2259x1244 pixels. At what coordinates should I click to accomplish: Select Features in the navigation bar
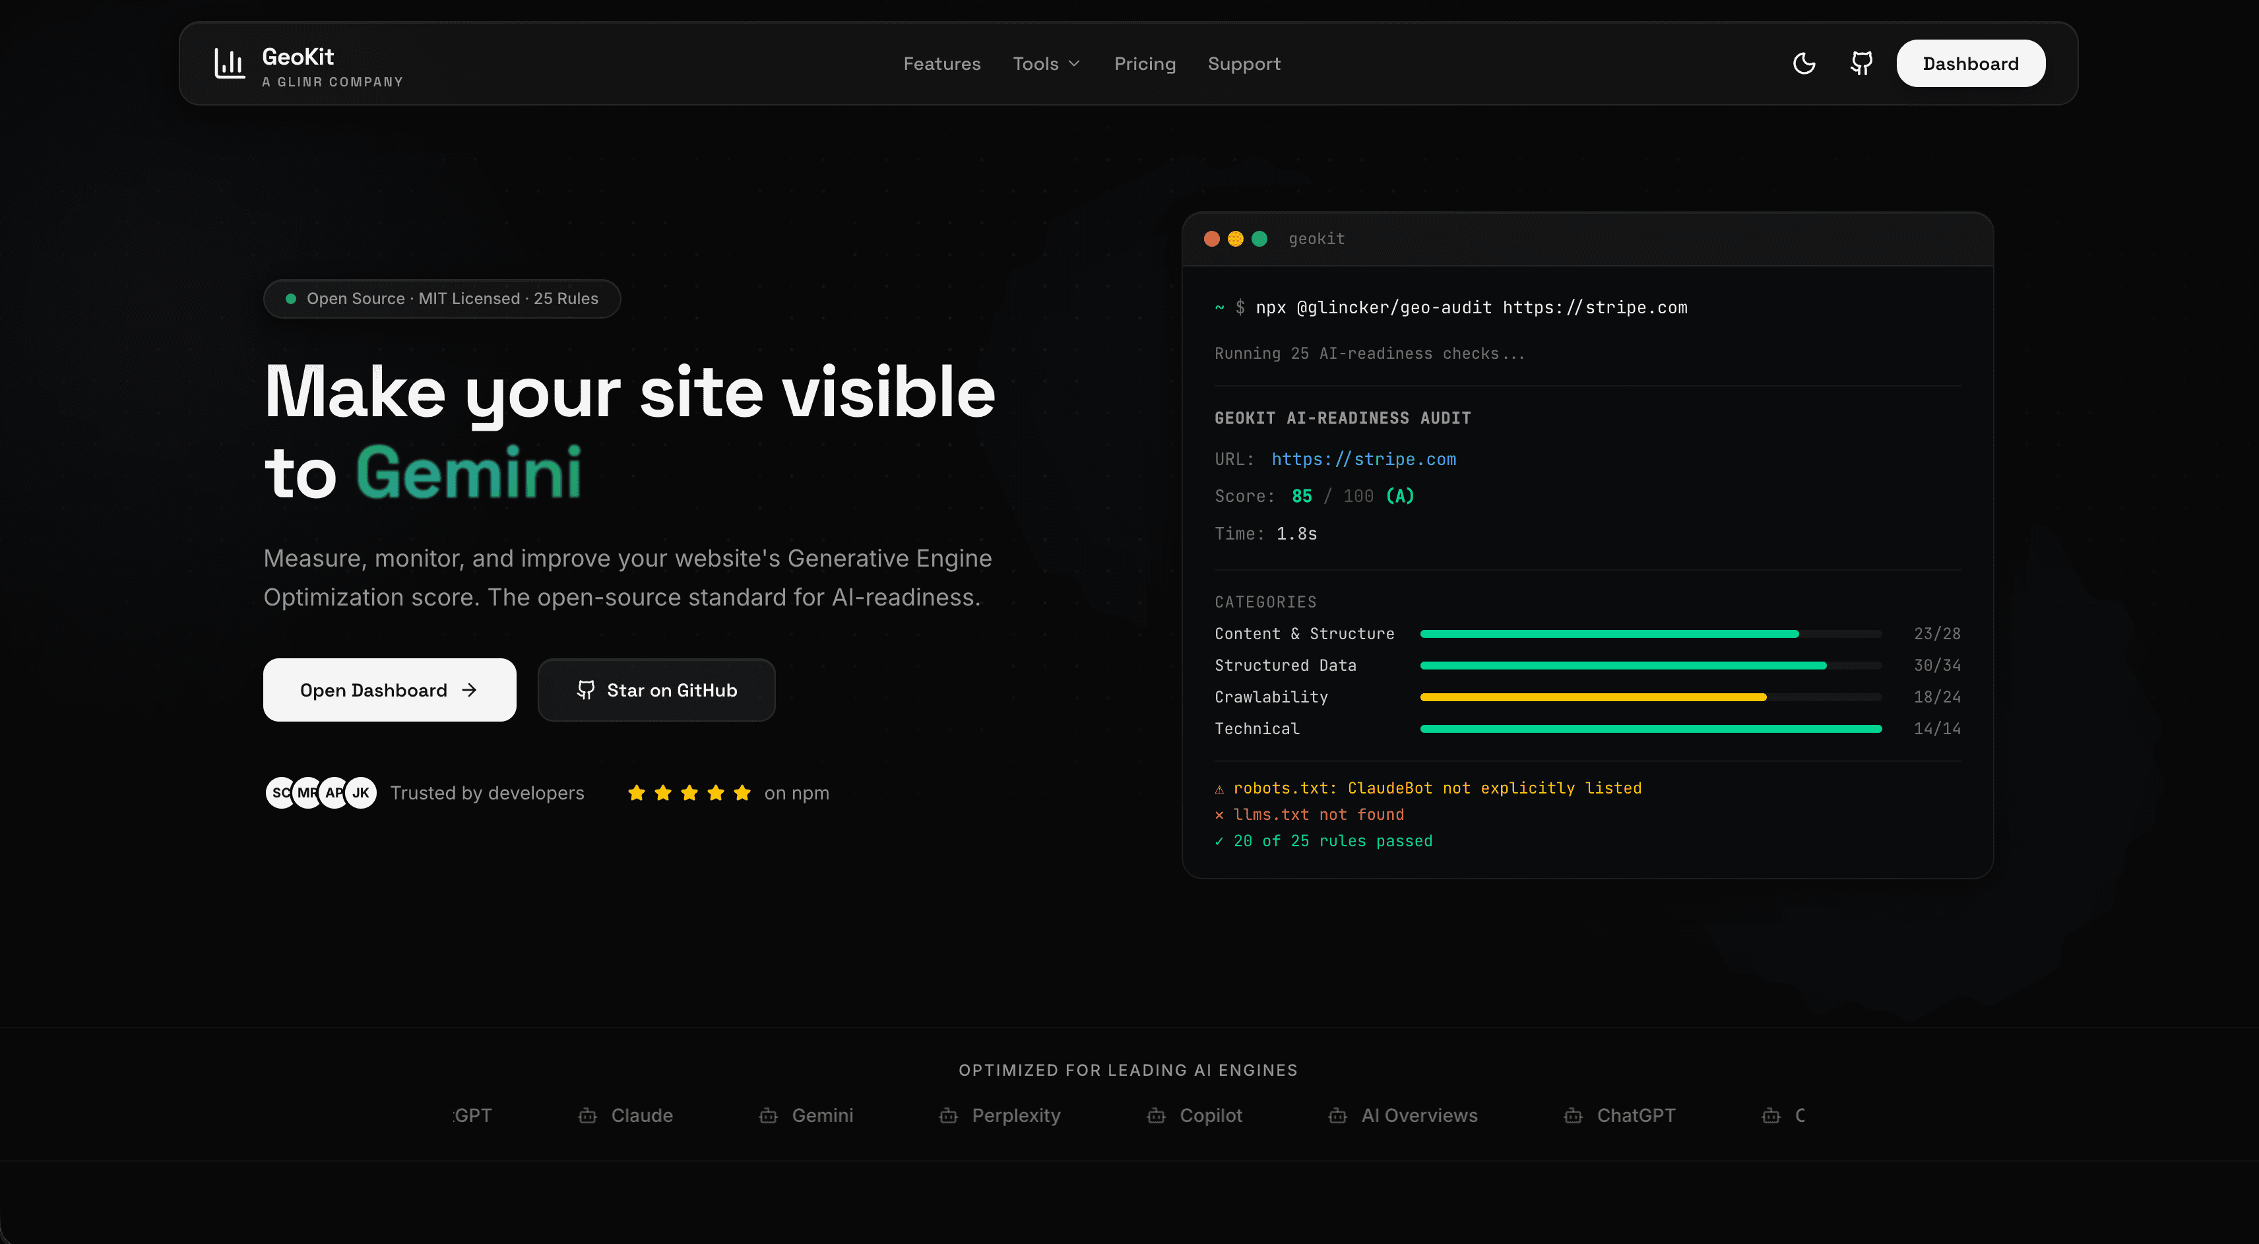tap(942, 63)
